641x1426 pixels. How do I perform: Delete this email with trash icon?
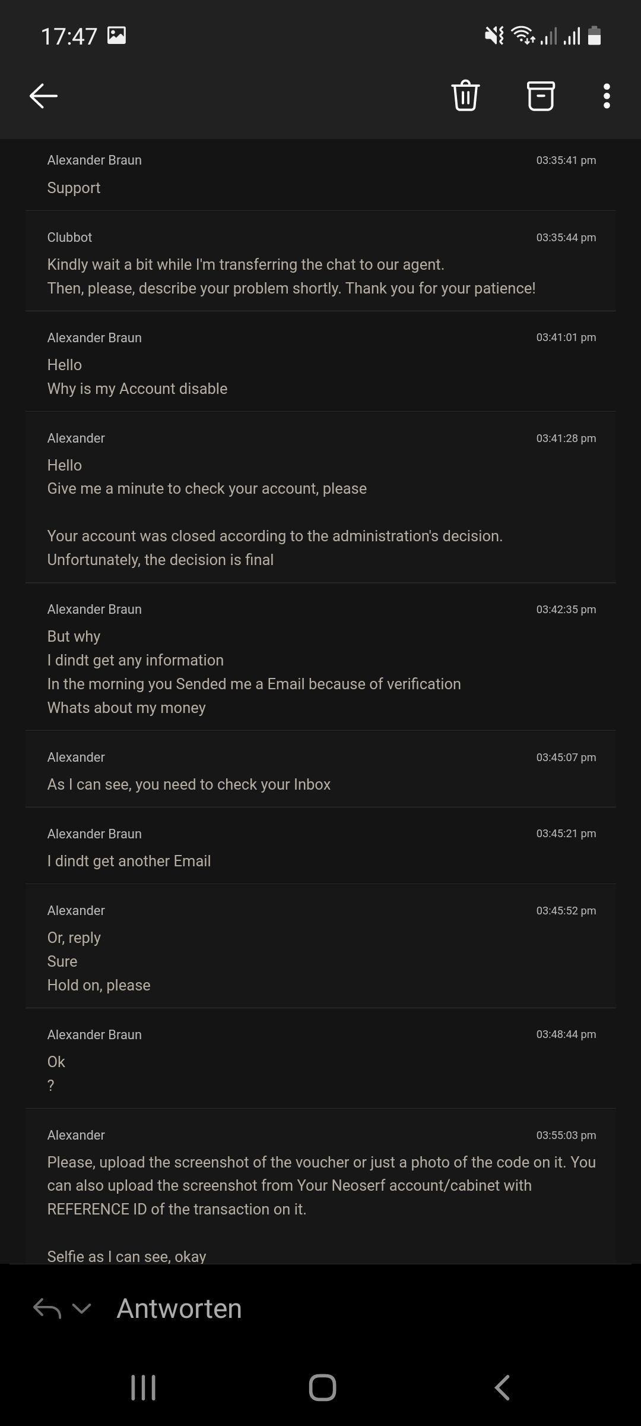pyautogui.click(x=465, y=96)
